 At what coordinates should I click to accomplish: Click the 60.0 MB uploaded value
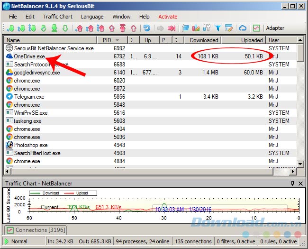[253, 73]
